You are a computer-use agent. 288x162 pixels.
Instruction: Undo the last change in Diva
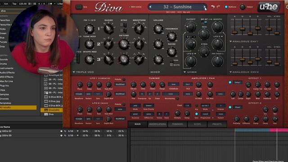213,7
